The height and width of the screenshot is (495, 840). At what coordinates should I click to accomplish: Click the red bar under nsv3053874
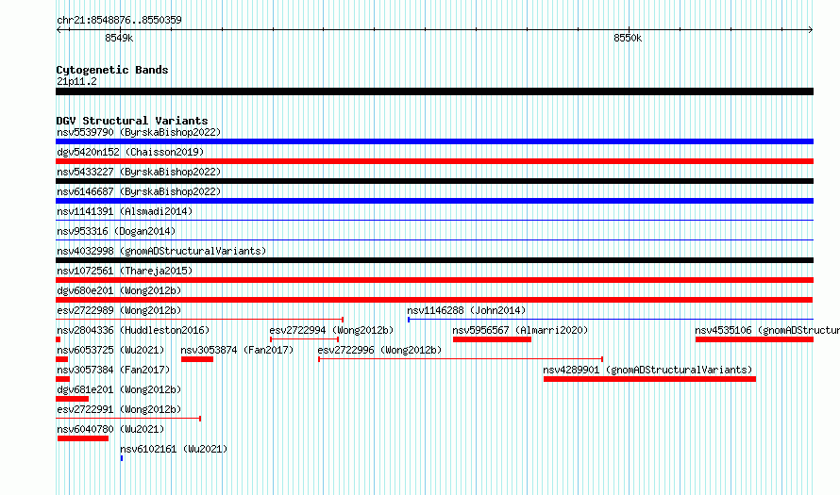[x=197, y=359]
